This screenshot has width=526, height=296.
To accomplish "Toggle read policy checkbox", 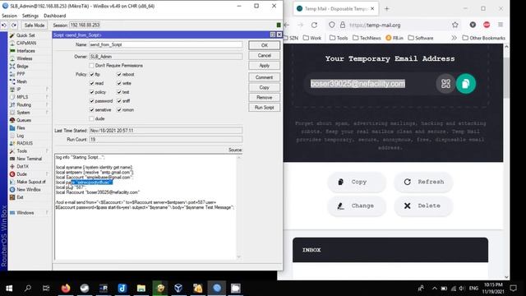I will pos(91,83).
